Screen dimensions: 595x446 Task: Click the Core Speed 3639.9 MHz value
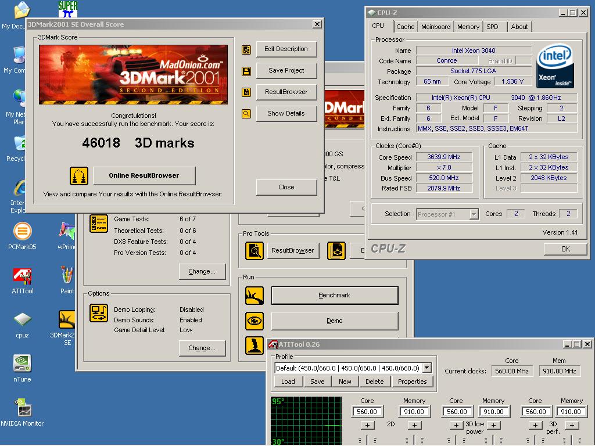[x=444, y=157]
